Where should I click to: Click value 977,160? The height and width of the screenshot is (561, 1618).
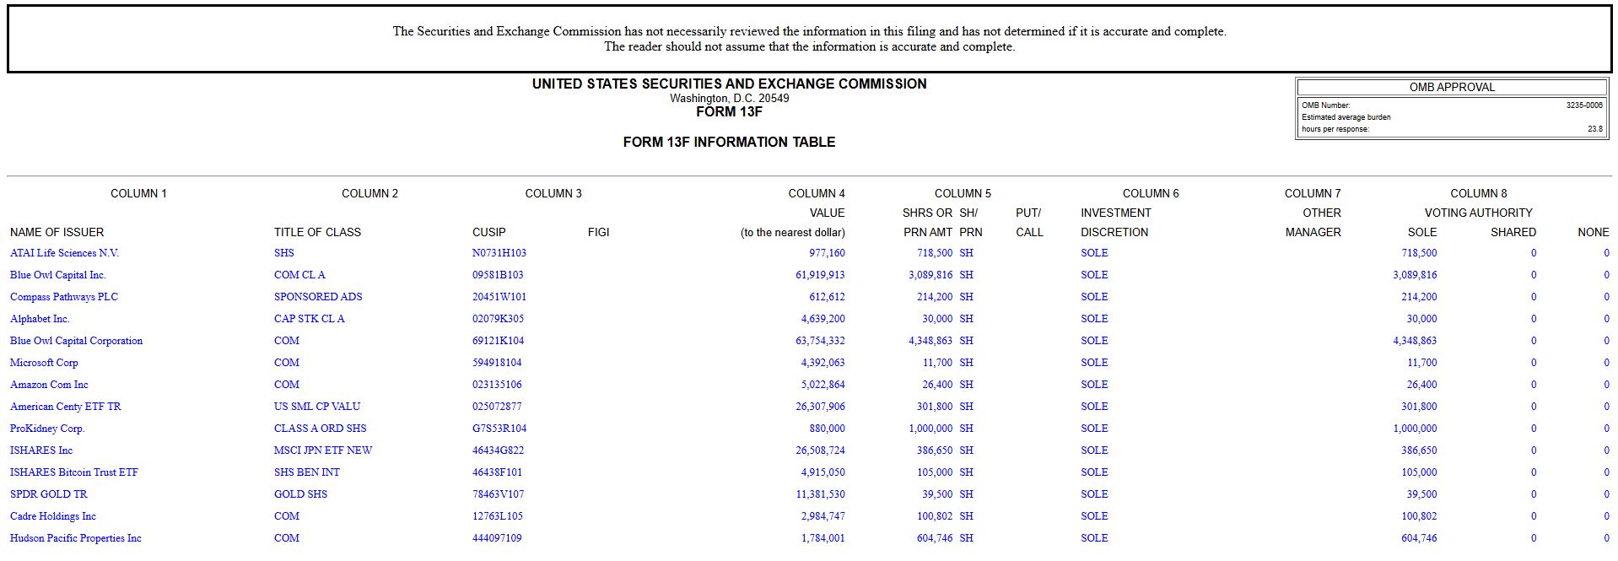pyautogui.click(x=827, y=253)
